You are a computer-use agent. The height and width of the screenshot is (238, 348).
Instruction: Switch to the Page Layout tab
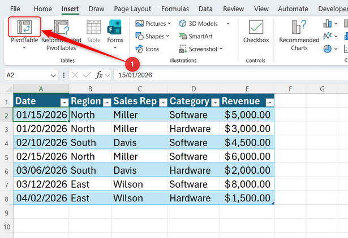click(132, 9)
